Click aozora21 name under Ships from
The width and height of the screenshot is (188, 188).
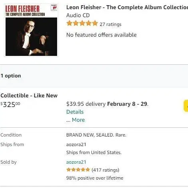(x=76, y=144)
